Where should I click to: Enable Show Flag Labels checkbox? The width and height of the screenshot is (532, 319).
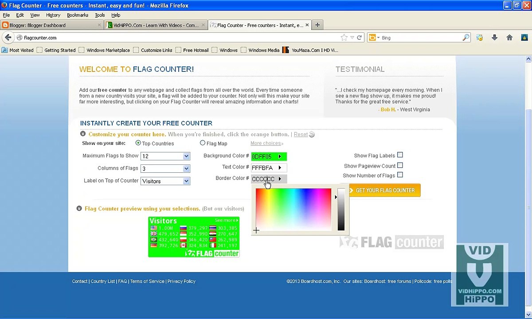click(400, 155)
